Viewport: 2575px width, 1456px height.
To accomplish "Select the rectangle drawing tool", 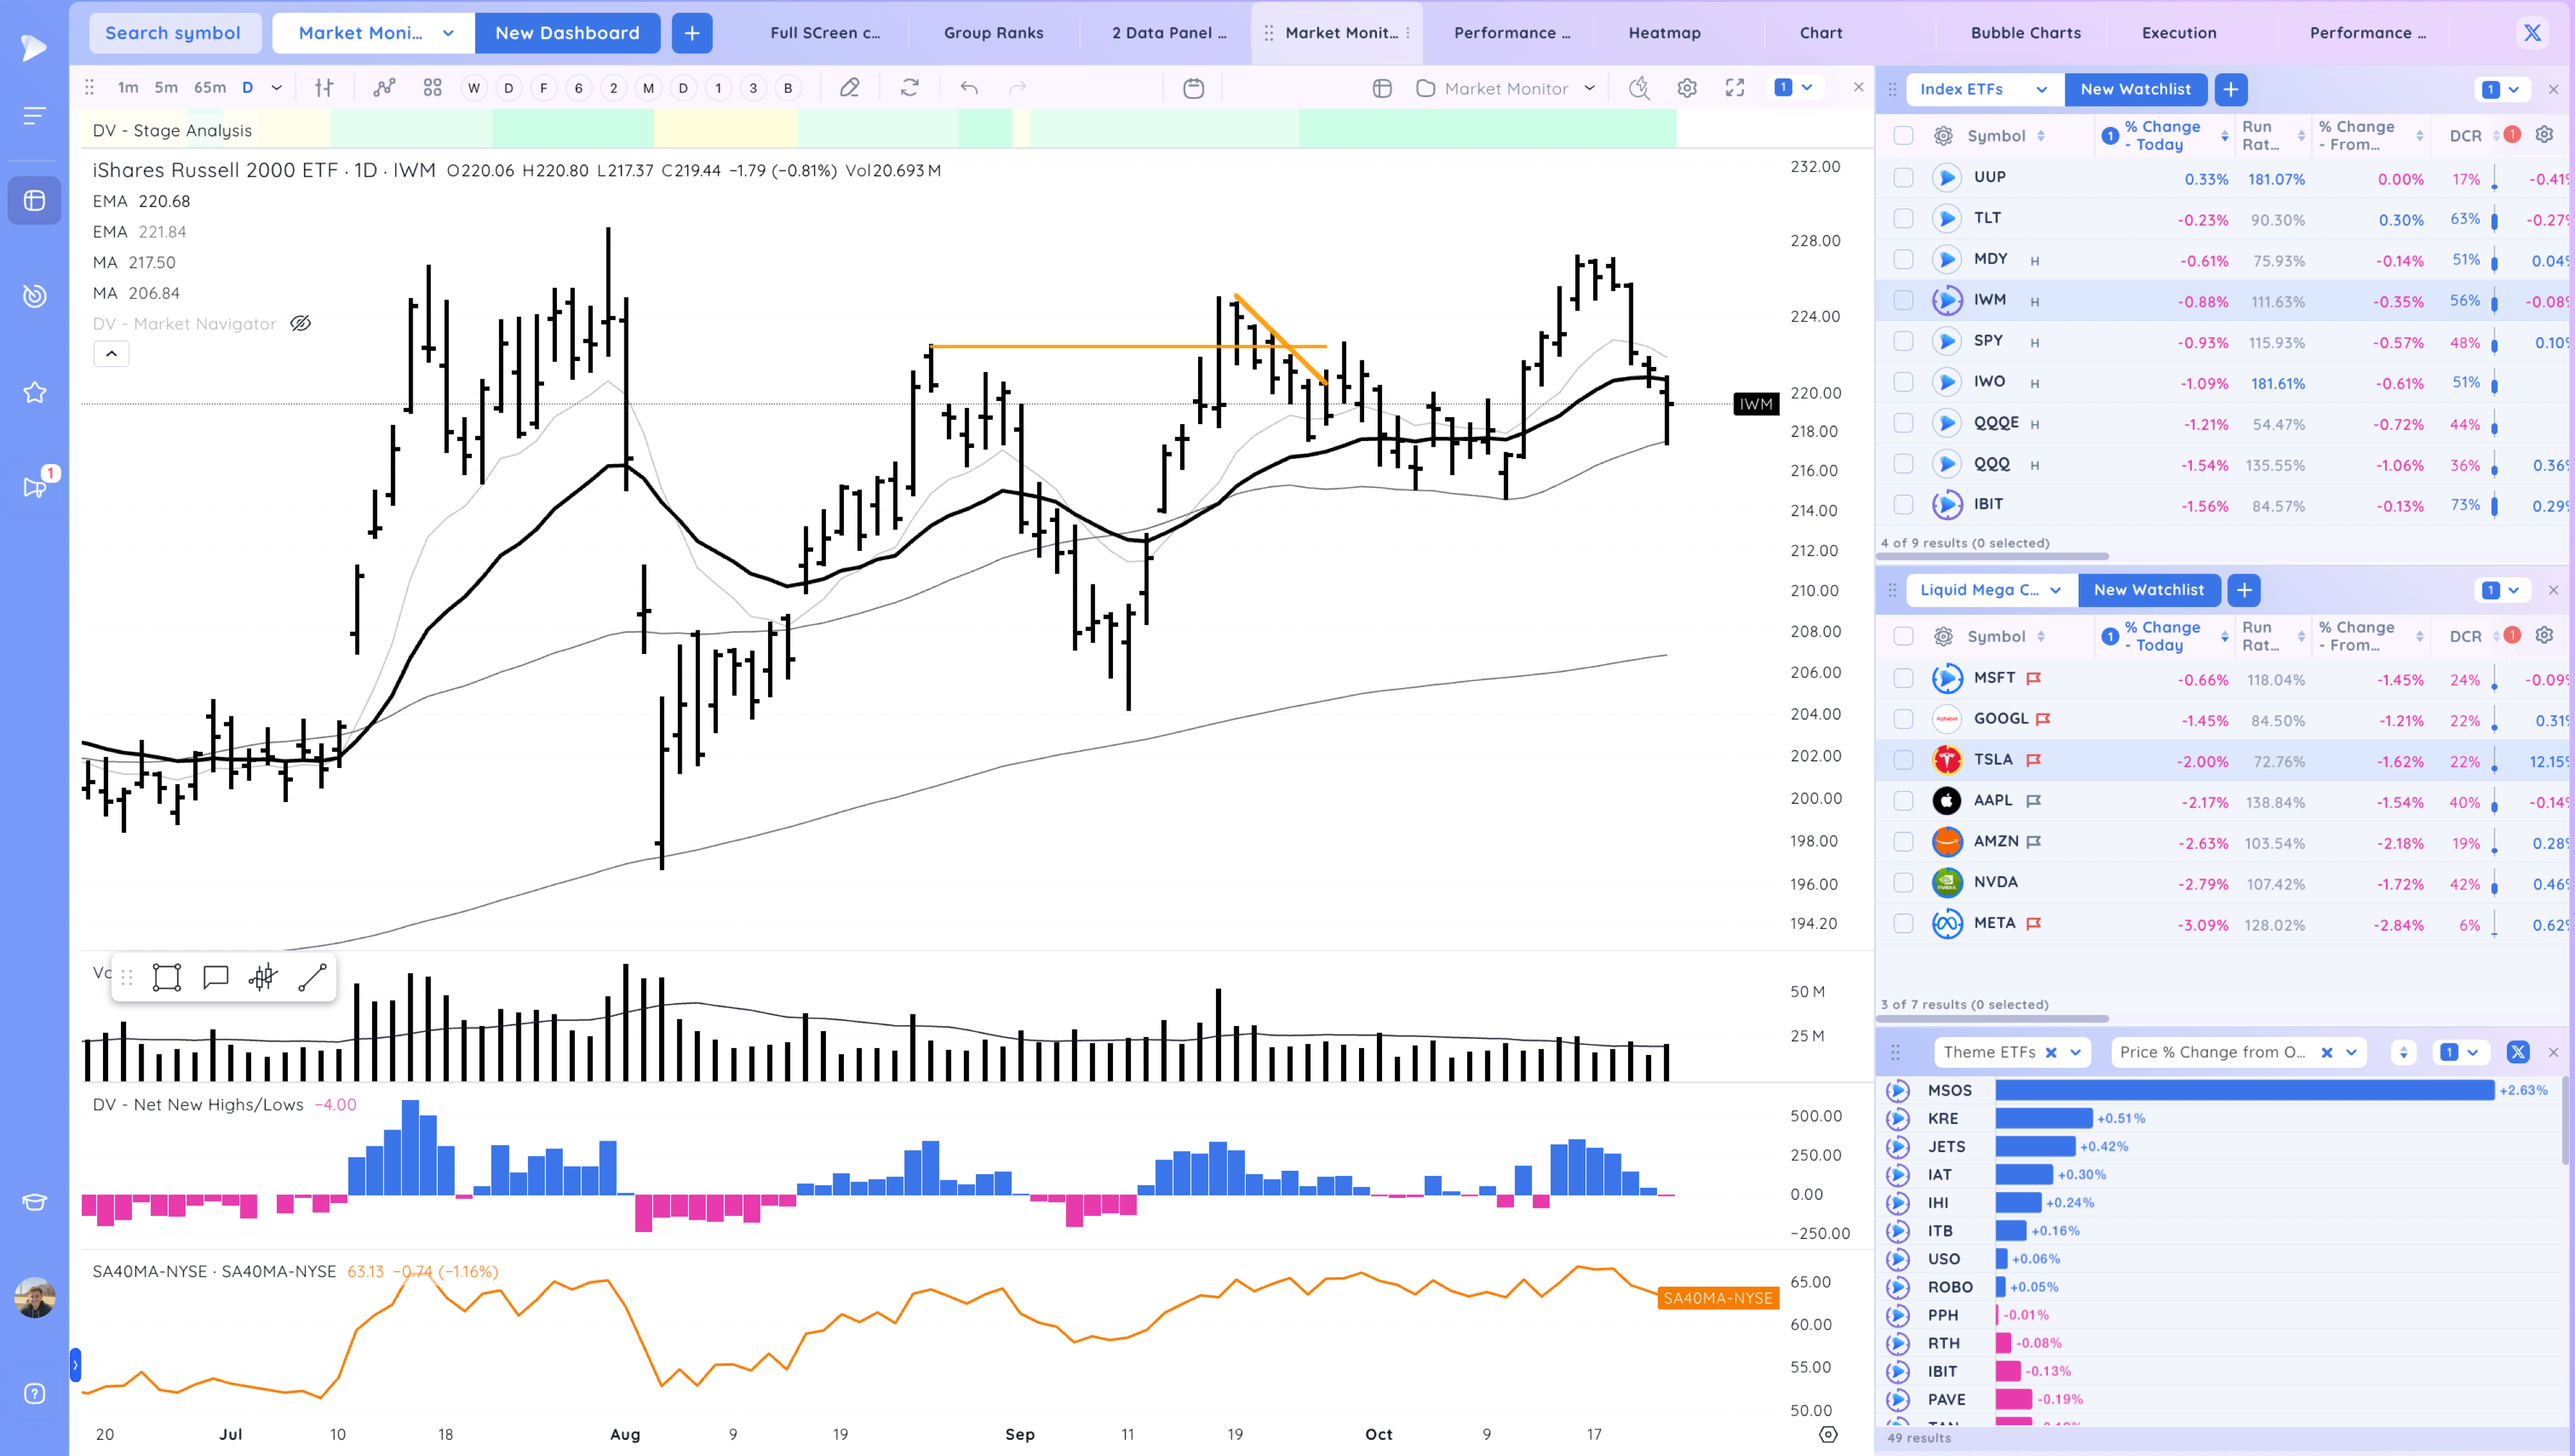I will (x=167, y=977).
